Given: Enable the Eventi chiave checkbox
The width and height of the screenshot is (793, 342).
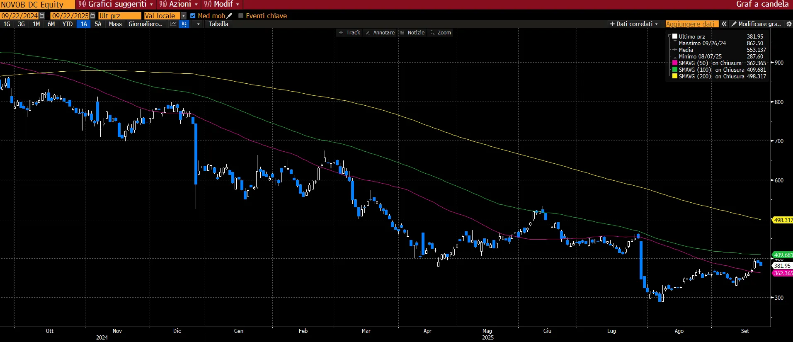Looking at the screenshot, I should [x=241, y=16].
